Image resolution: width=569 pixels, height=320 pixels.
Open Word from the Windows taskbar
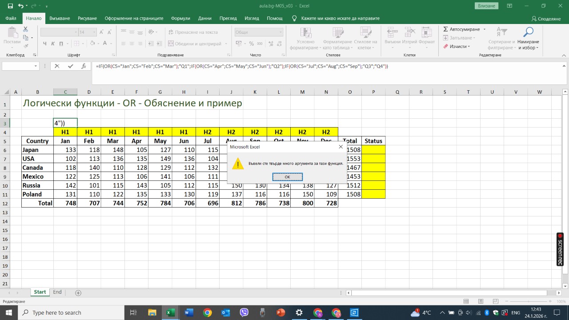pyautogui.click(x=189, y=312)
